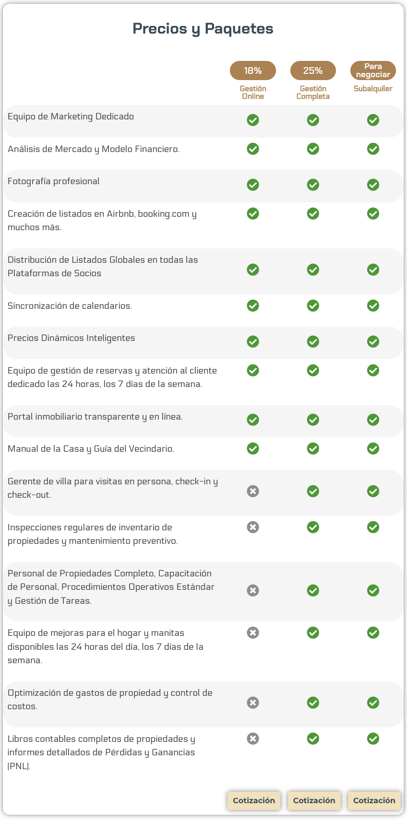Click Cotización button under Gestión Online column
Image resolution: width=407 pixels, height=820 pixels.
pos(253,800)
